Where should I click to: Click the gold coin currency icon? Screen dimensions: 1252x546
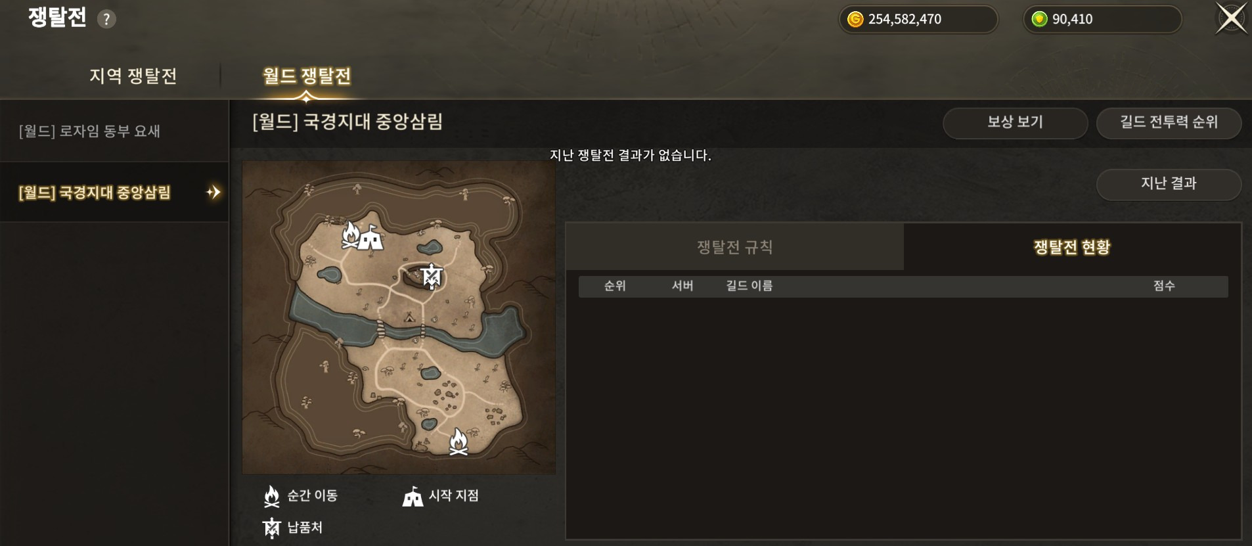(855, 19)
